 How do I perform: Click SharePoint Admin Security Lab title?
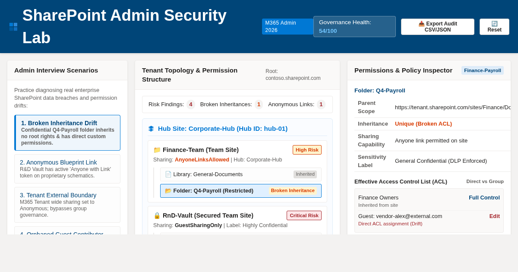click(124, 27)
